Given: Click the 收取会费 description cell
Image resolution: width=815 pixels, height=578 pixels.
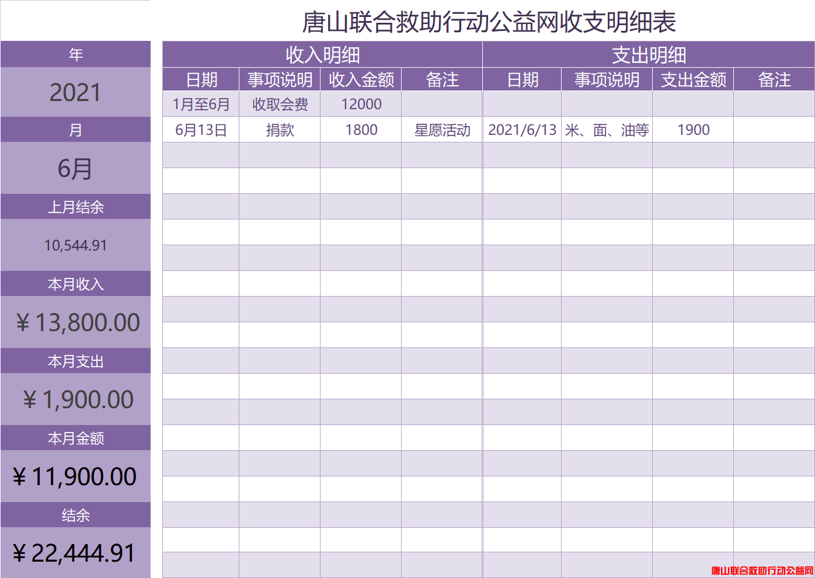Looking at the screenshot, I should click(x=280, y=104).
